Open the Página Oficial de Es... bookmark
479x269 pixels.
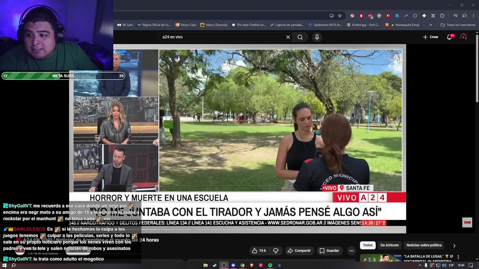pyautogui.click(x=153, y=25)
